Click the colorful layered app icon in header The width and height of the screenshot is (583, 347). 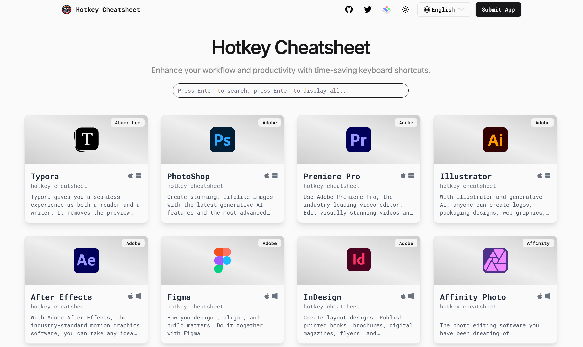pos(386,10)
